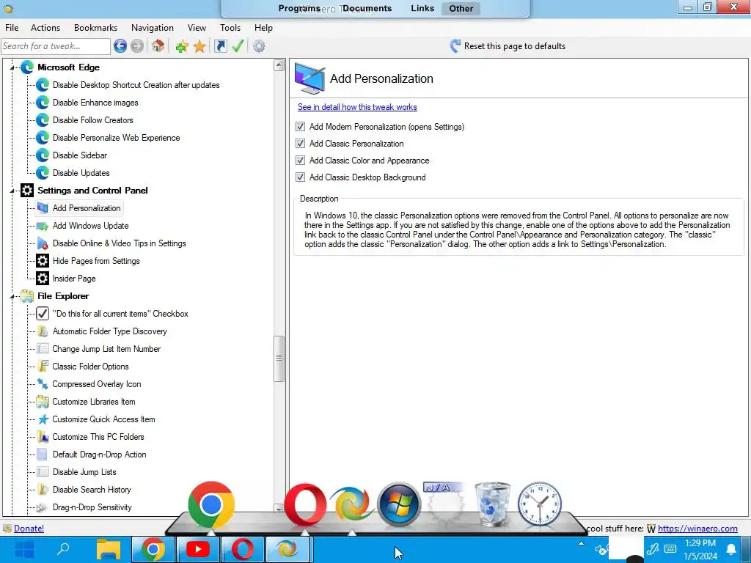Select Disable Enhance images tweak
This screenshot has height=563, width=751.
tap(95, 103)
